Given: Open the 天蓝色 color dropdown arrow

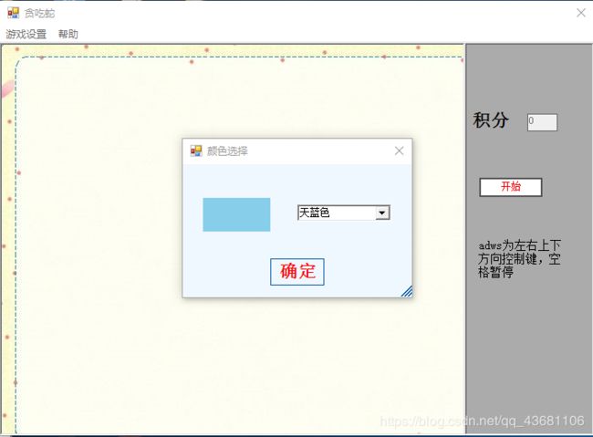Looking at the screenshot, I should point(382,213).
